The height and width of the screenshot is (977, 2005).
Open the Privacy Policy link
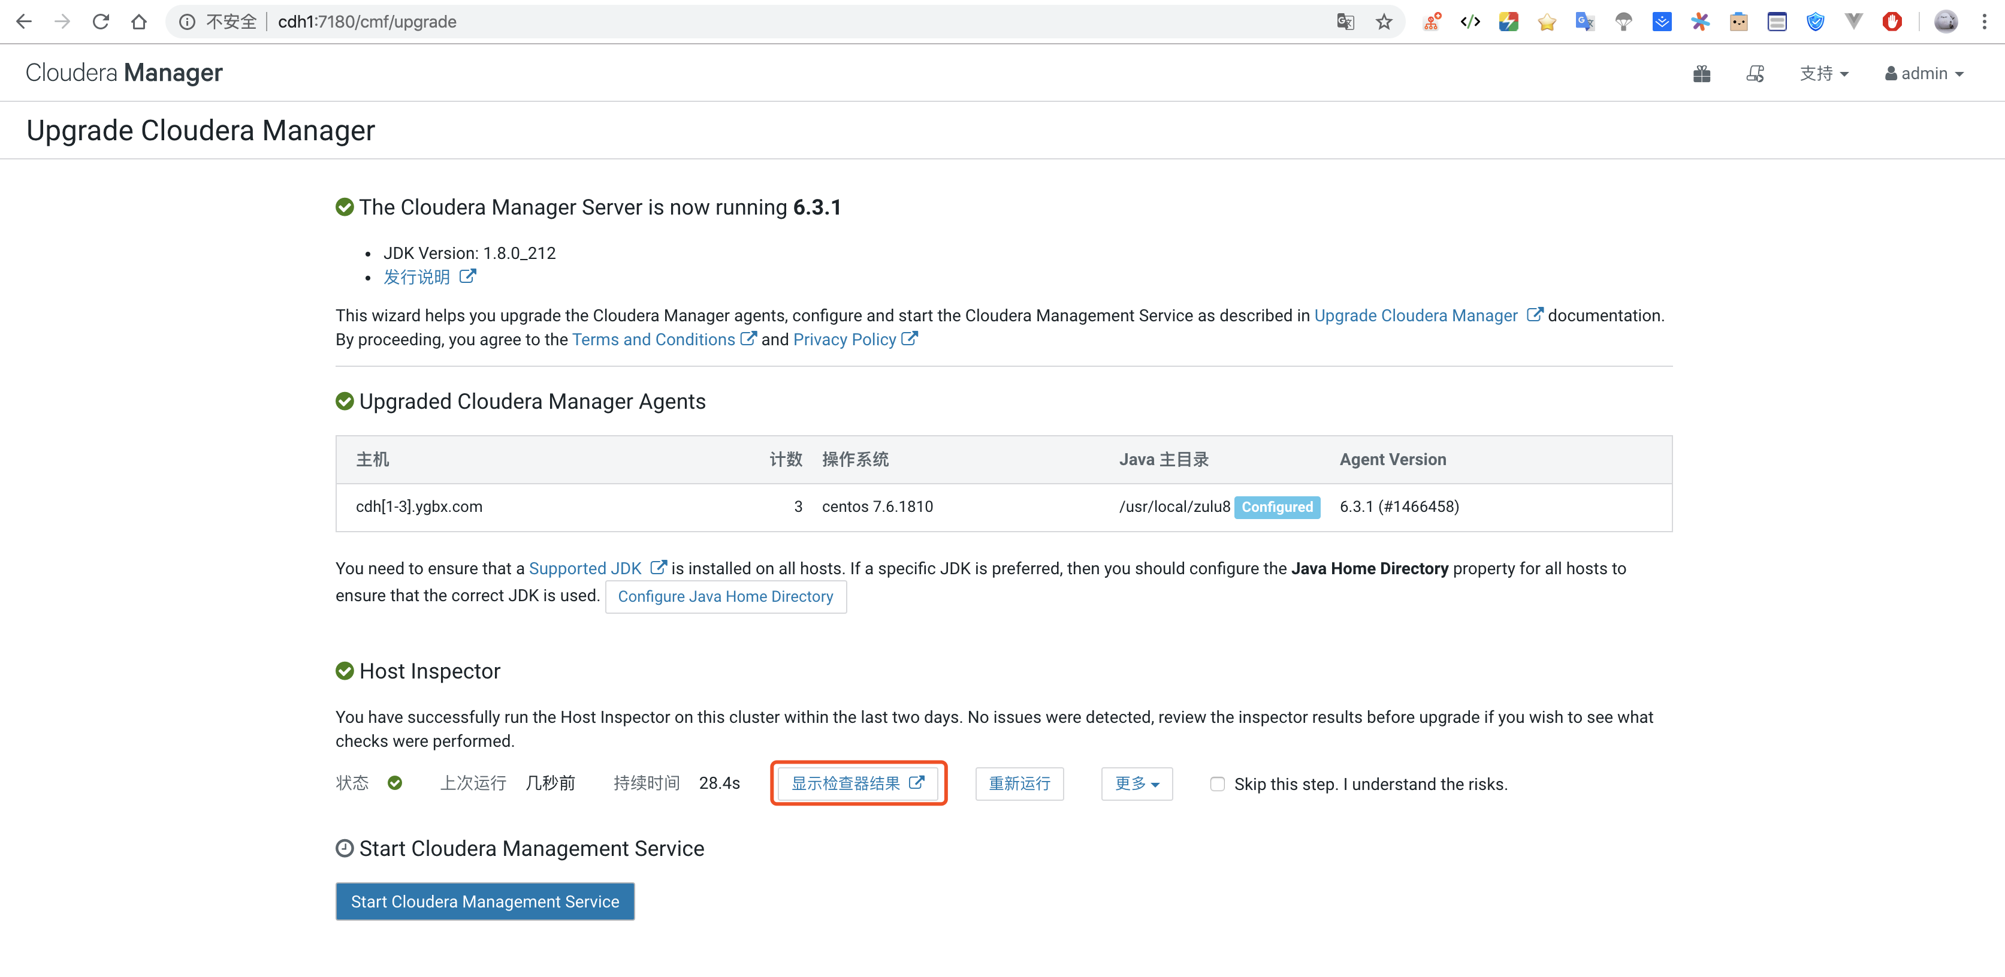point(856,339)
